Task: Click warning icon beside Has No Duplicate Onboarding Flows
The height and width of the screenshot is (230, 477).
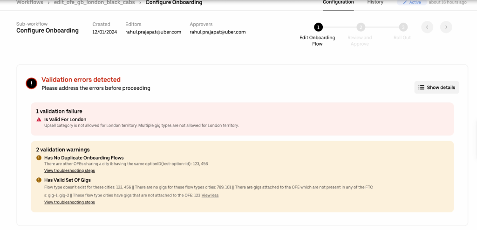Action: pos(39,158)
